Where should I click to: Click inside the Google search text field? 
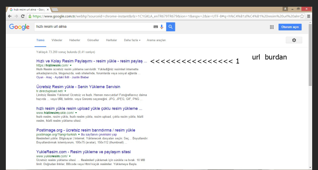pyautogui.click(x=93, y=27)
